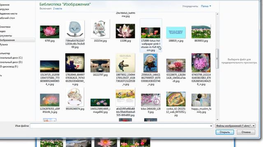Viewport: 263px width, 147px height.
Task: Select Избранное at the sidebar top
Action: pos(5,5)
